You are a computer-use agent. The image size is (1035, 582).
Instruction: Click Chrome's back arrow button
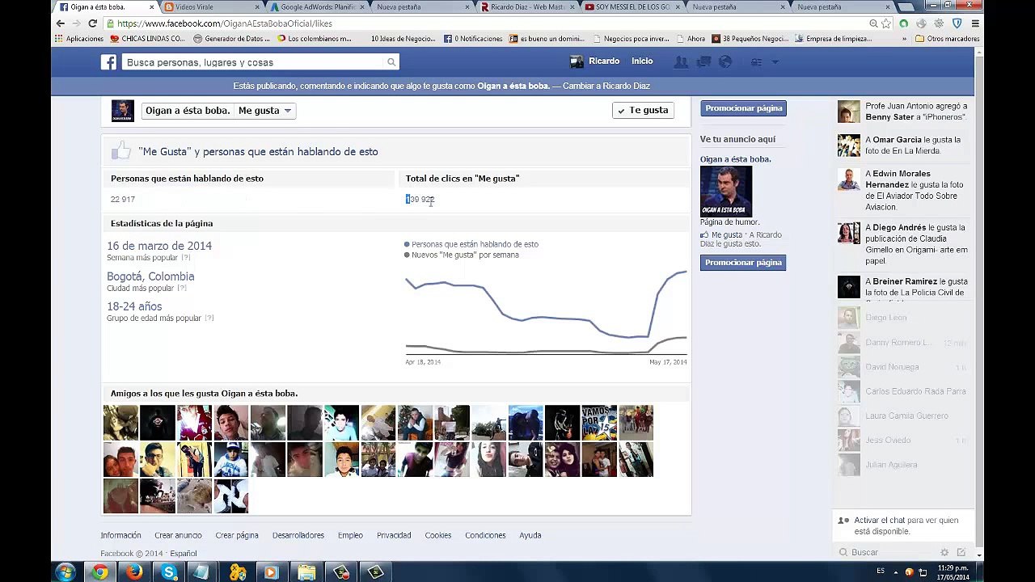click(x=61, y=23)
